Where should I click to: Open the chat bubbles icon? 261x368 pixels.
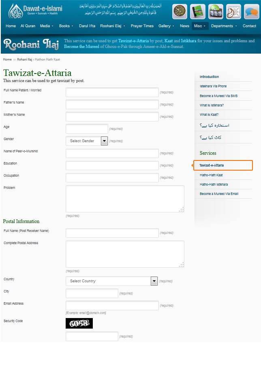(252, 11)
